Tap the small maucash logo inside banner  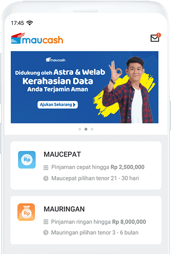(55, 60)
